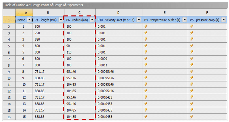This screenshot has width=229, height=122.
Task: Click the length cell 761.17 in design point 14 row
Action: coord(48,110)
